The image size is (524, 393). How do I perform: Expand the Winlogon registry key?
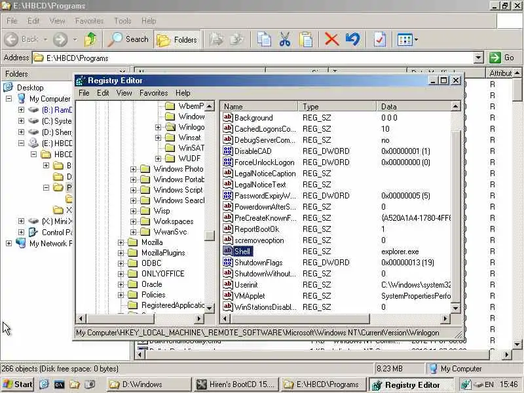coord(158,127)
